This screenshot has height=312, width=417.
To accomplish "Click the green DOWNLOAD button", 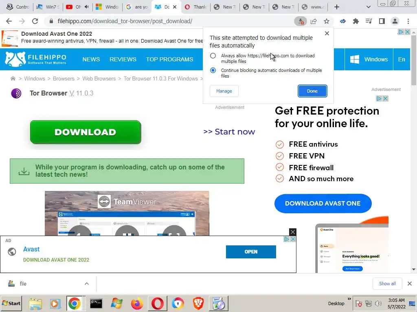I will [86, 132].
